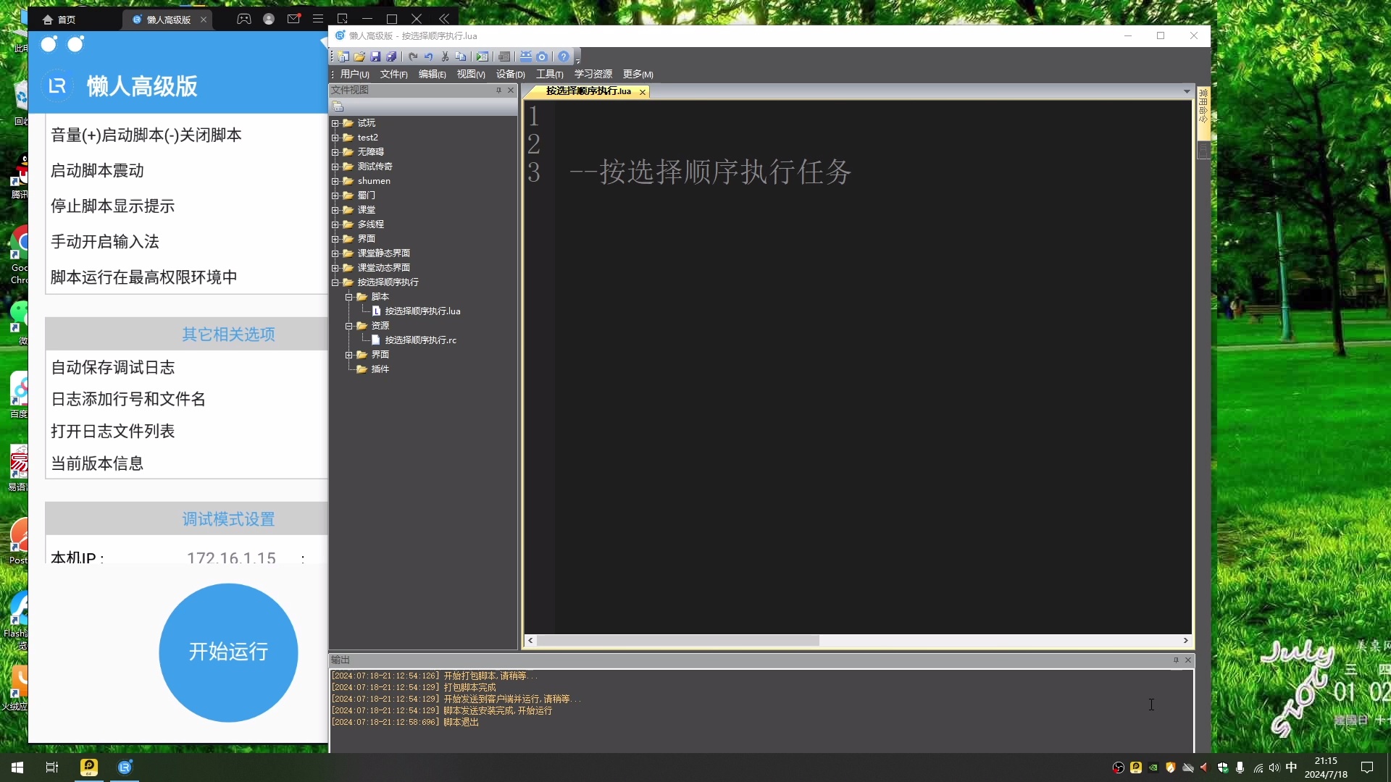1391x782 pixels.
Task: Open the Windows Start menu
Action: 17,768
